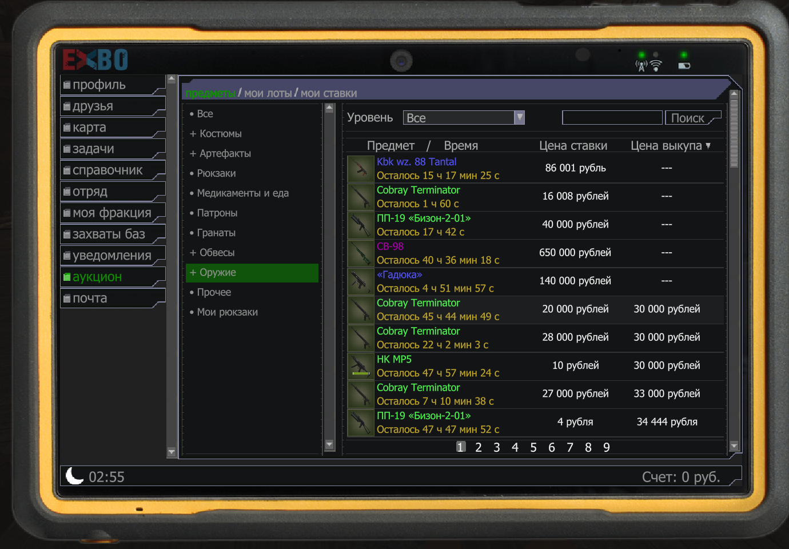Click the auction search input field
Viewport: 789px width, 549px height.
pyautogui.click(x=612, y=118)
